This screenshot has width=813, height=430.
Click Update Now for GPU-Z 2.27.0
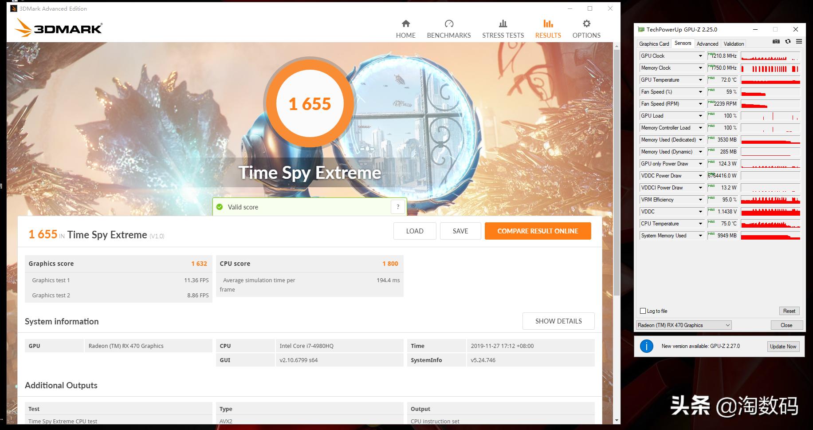click(783, 347)
